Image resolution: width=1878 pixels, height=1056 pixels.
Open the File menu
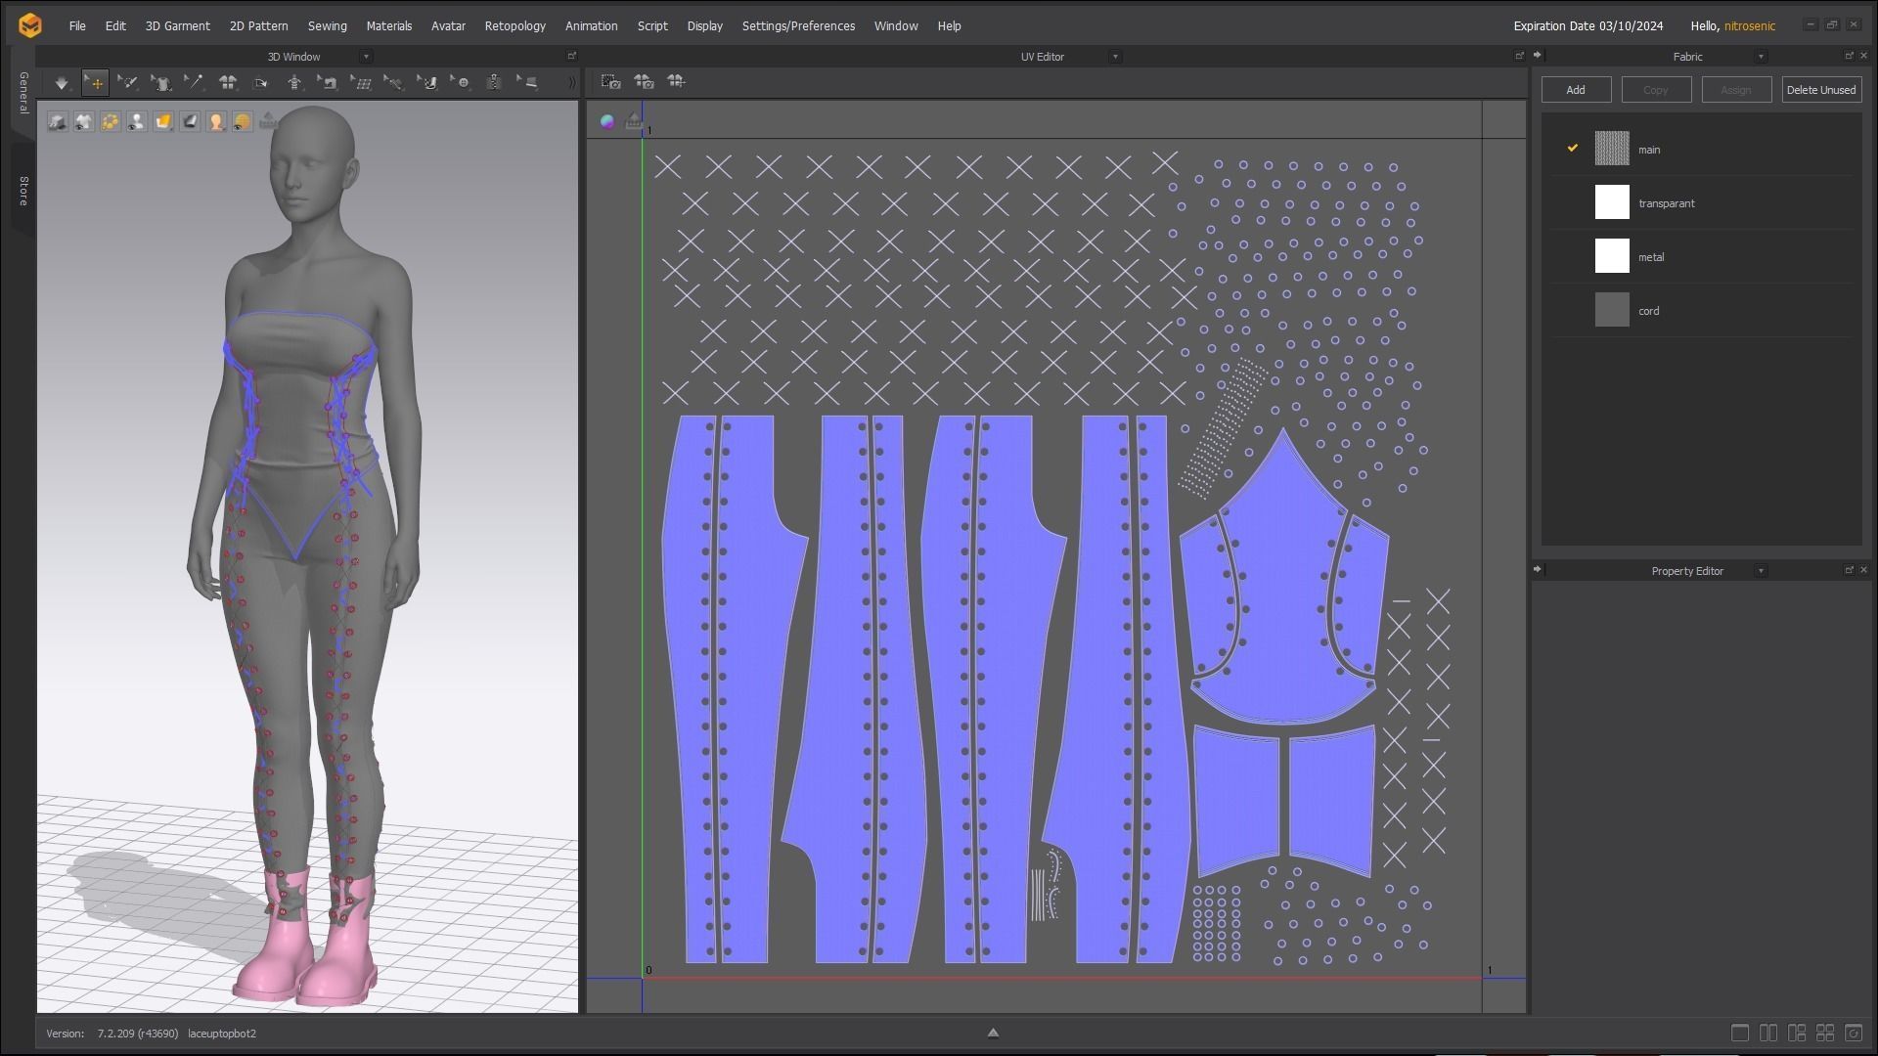pos(77,26)
